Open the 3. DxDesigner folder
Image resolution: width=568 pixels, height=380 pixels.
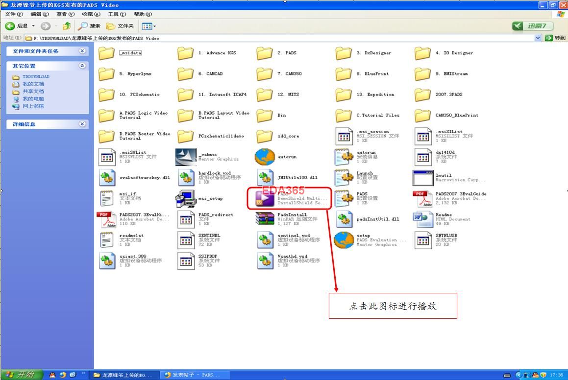coord(363,53)
